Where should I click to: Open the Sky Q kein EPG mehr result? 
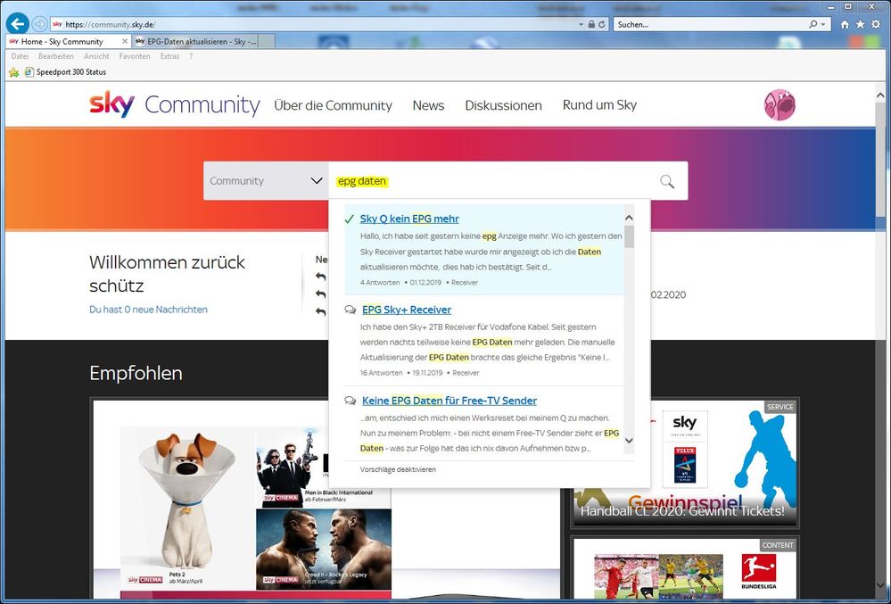409,219
